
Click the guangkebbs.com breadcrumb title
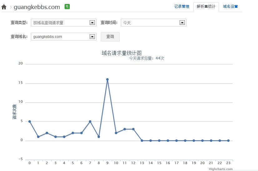37,7
